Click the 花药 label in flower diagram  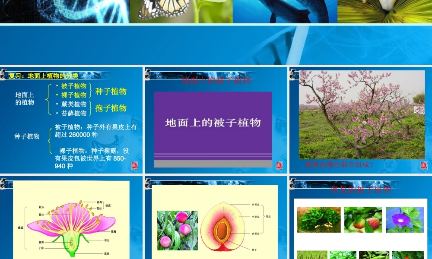click(99, 202)
